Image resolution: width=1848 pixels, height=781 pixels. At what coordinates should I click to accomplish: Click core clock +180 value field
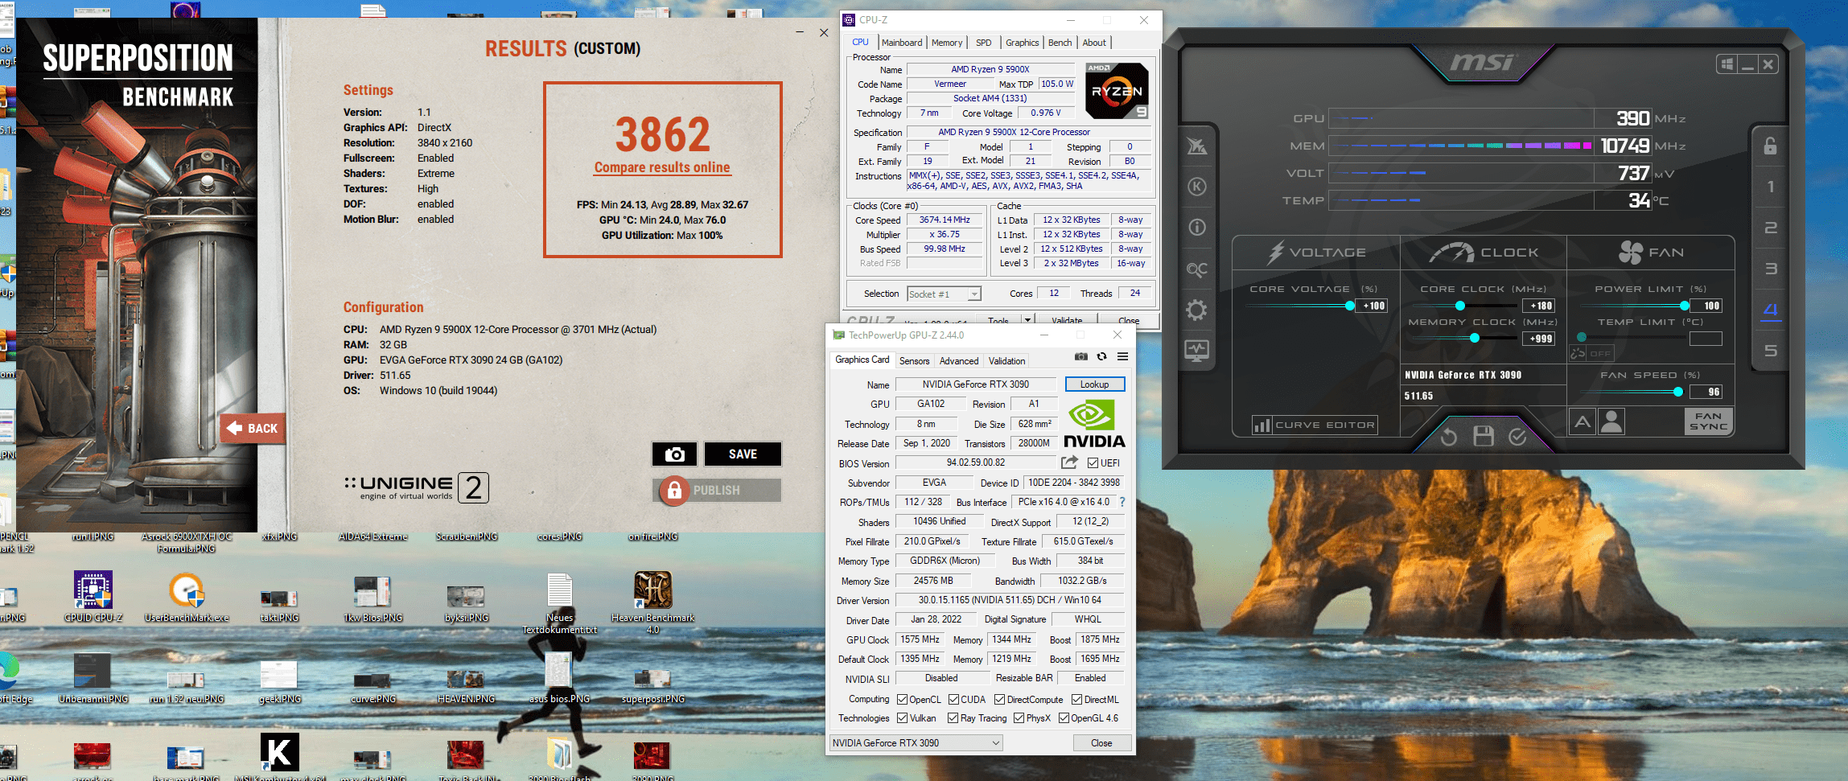point(1538,306)
